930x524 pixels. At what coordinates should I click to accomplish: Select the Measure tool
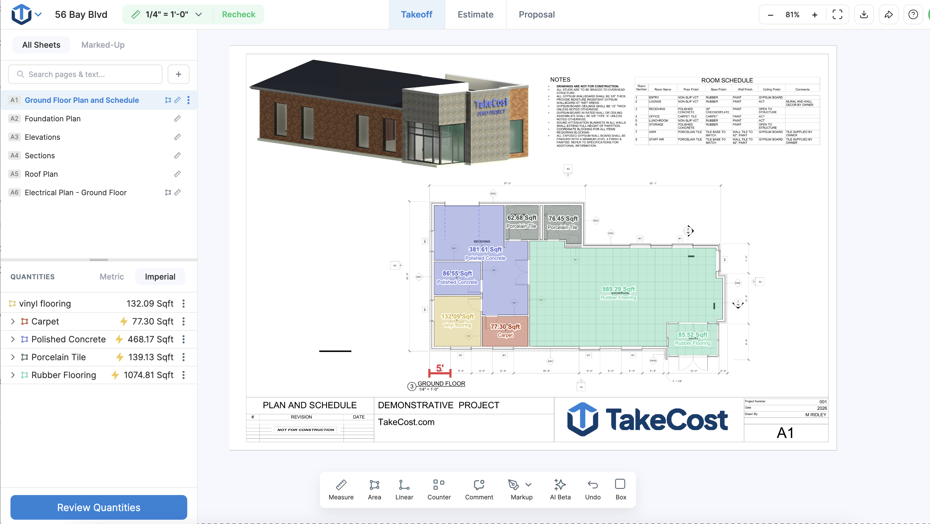[341, 490]
